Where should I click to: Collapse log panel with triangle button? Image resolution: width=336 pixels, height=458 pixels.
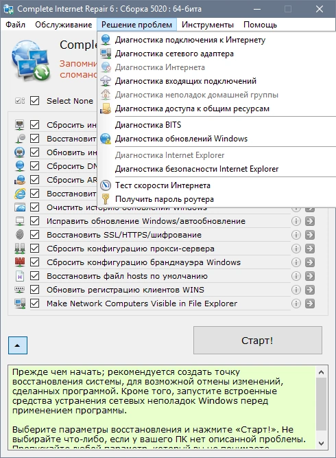18,345
